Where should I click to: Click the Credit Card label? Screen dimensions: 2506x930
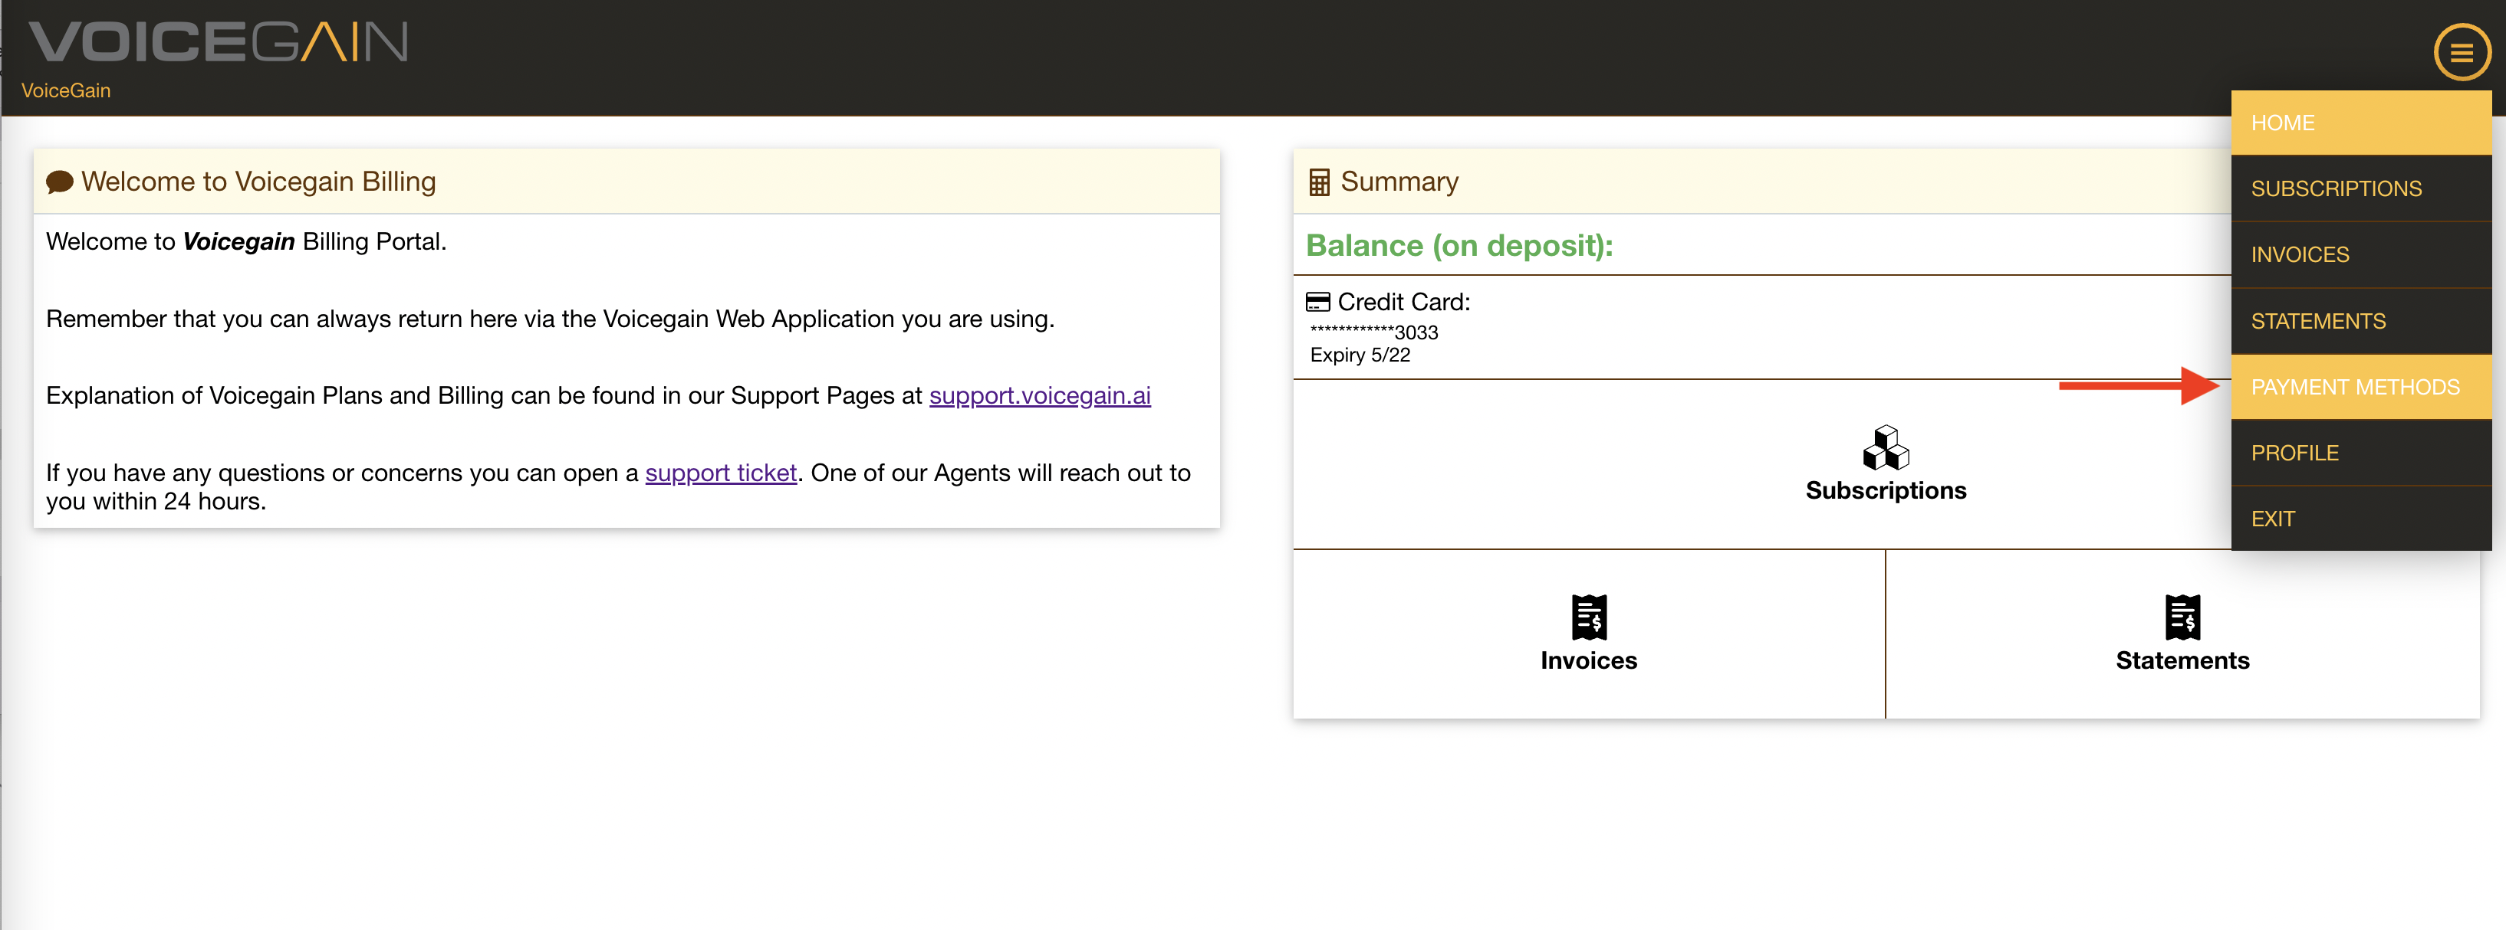(1403, 303)
